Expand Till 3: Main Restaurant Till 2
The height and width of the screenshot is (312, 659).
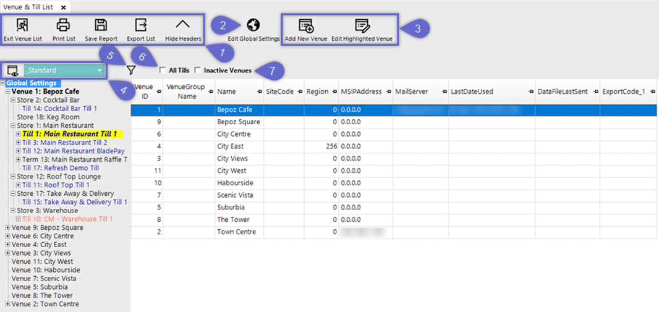pos(18,143)
